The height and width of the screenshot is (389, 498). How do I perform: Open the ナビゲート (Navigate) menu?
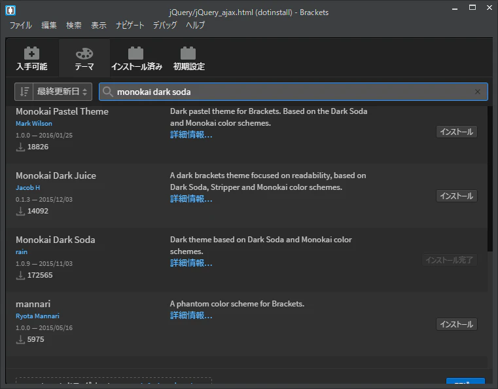coord(130,25)
